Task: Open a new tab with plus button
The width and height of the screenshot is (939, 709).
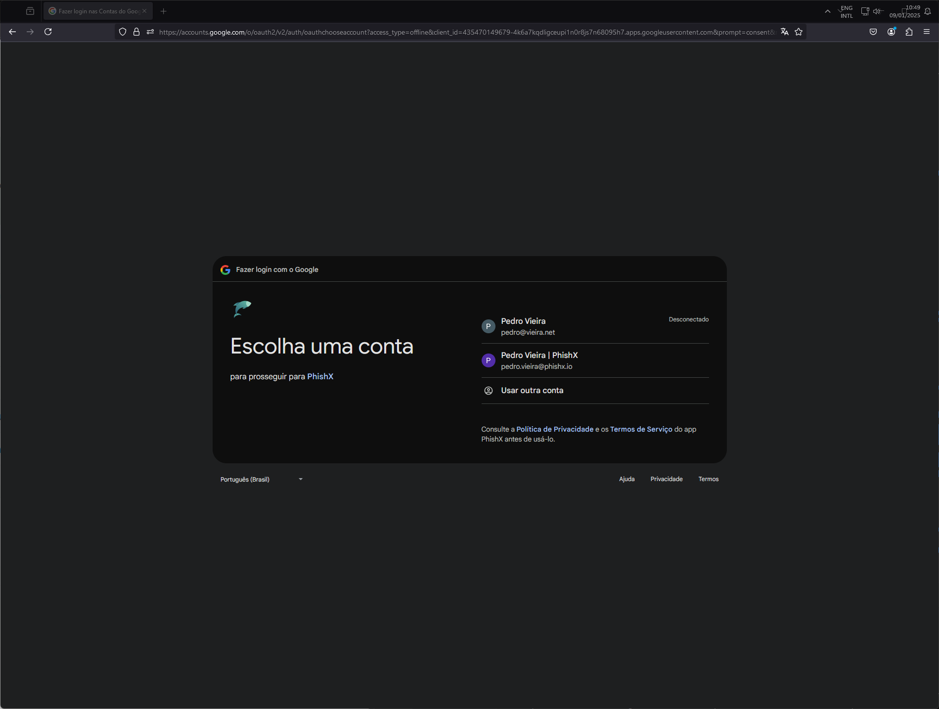Action: (164, 11)
